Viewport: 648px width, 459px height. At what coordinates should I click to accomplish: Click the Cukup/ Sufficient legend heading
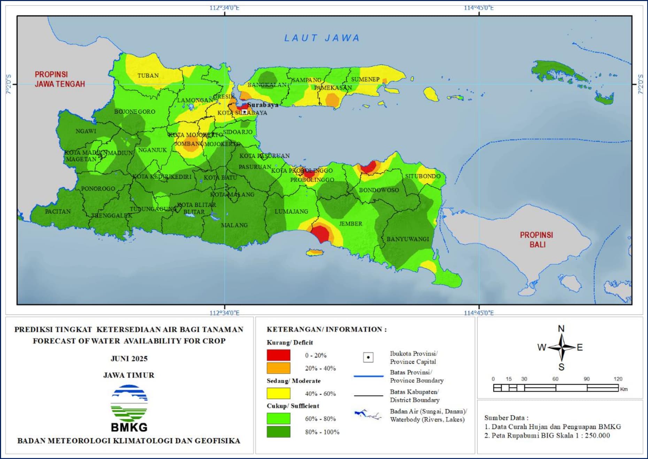tap(293, 406)
